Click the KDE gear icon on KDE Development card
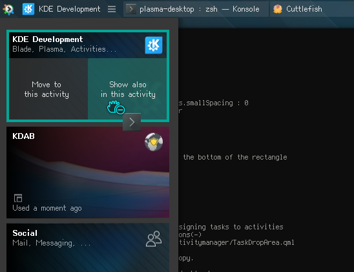Image resolution: width=354 pixels, height=272 pixels. [154, 45]
